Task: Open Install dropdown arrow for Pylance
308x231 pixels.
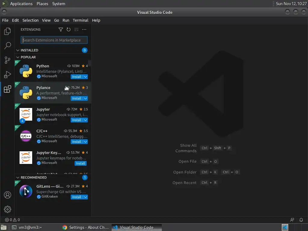Action: click(85, 98)
